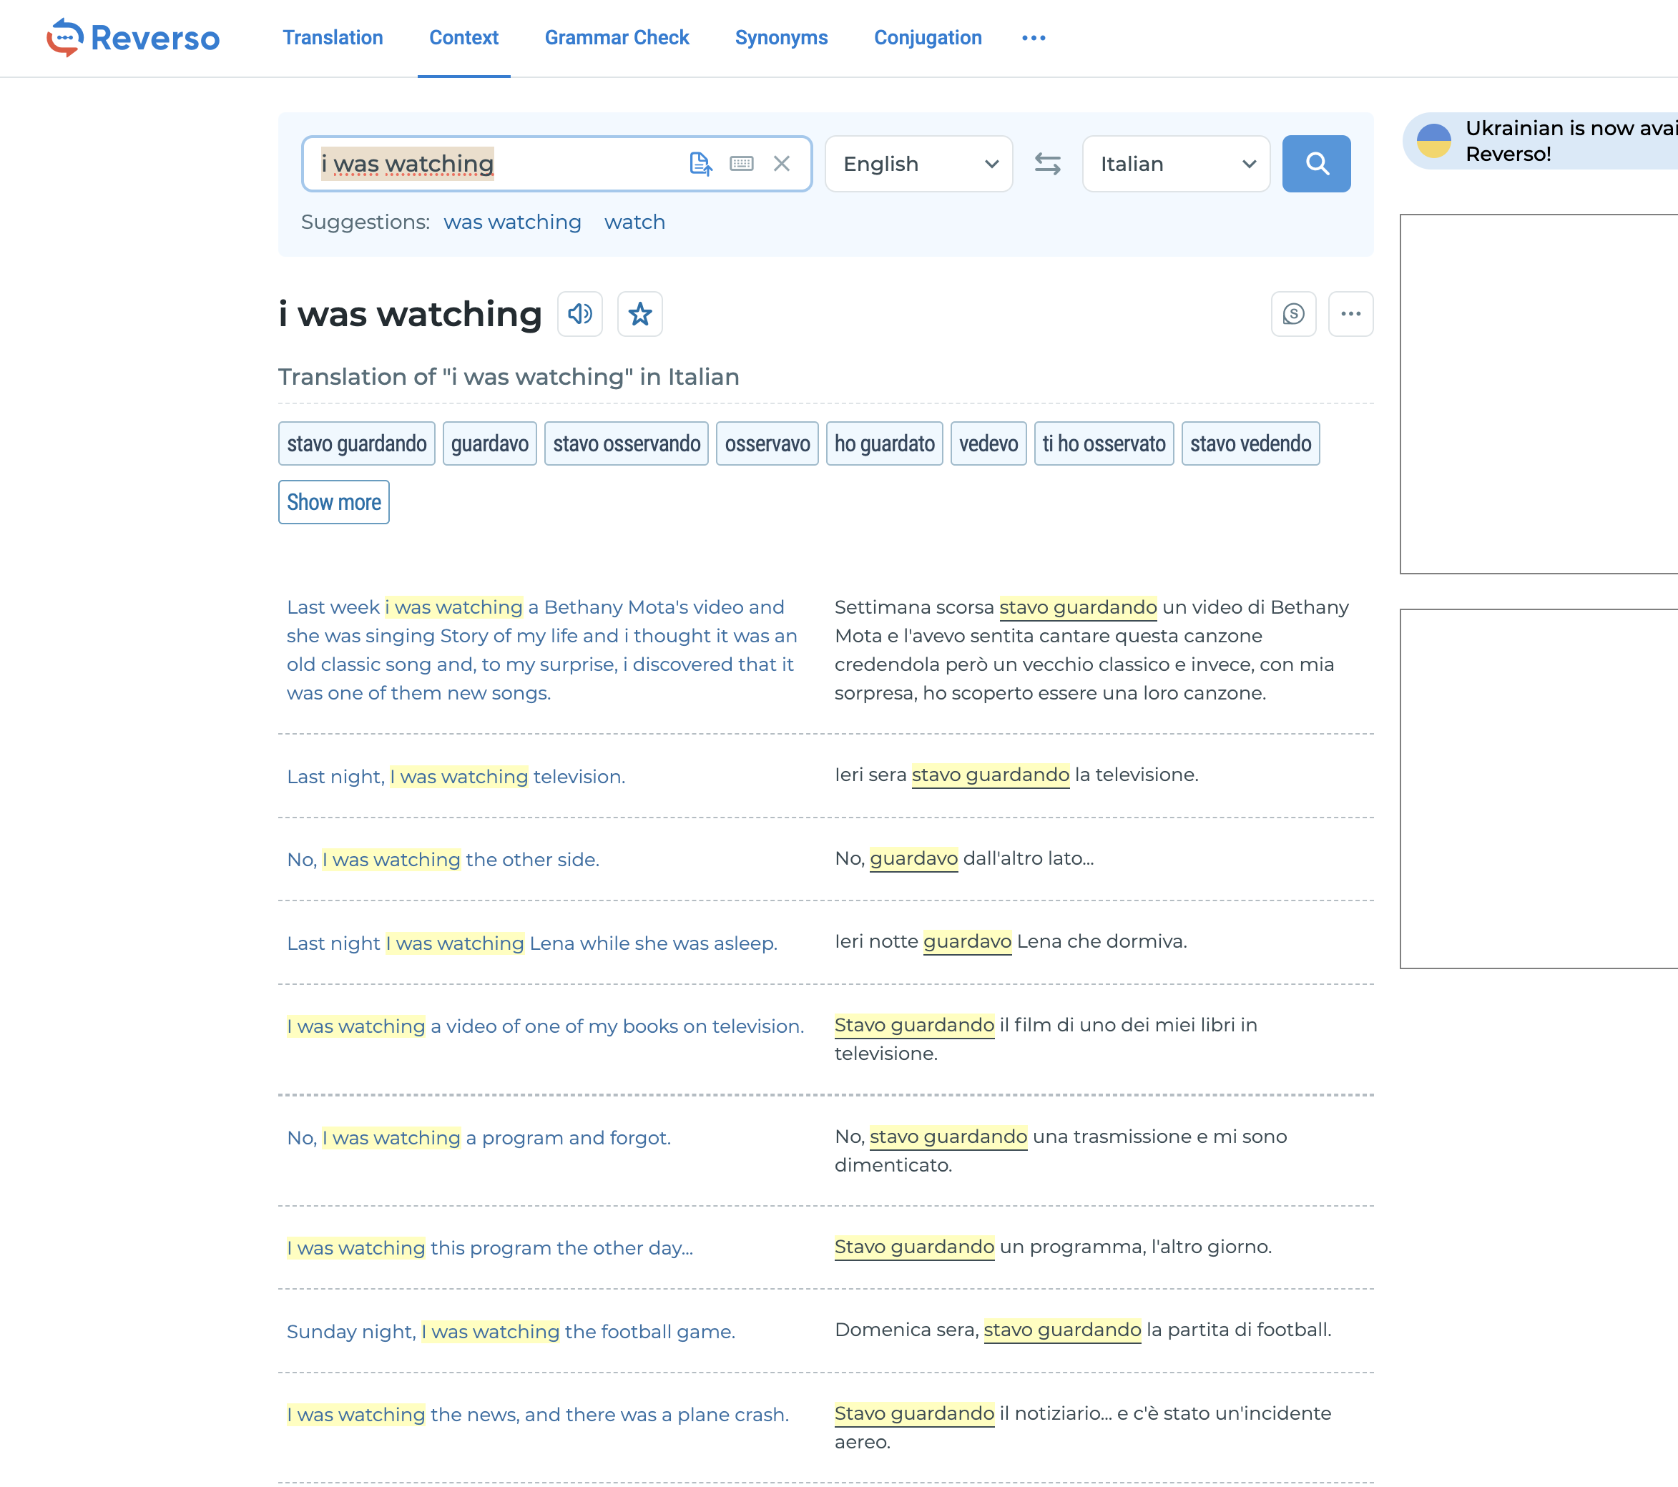Click the document upload icon in search box
The height and width of the screenshot is (1487, 1678).
coord(700,163)
